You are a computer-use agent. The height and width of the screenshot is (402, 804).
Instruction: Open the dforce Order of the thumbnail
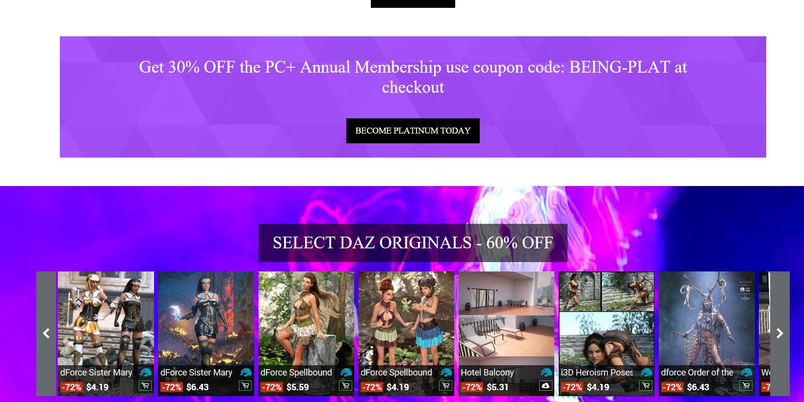[706, 318]
